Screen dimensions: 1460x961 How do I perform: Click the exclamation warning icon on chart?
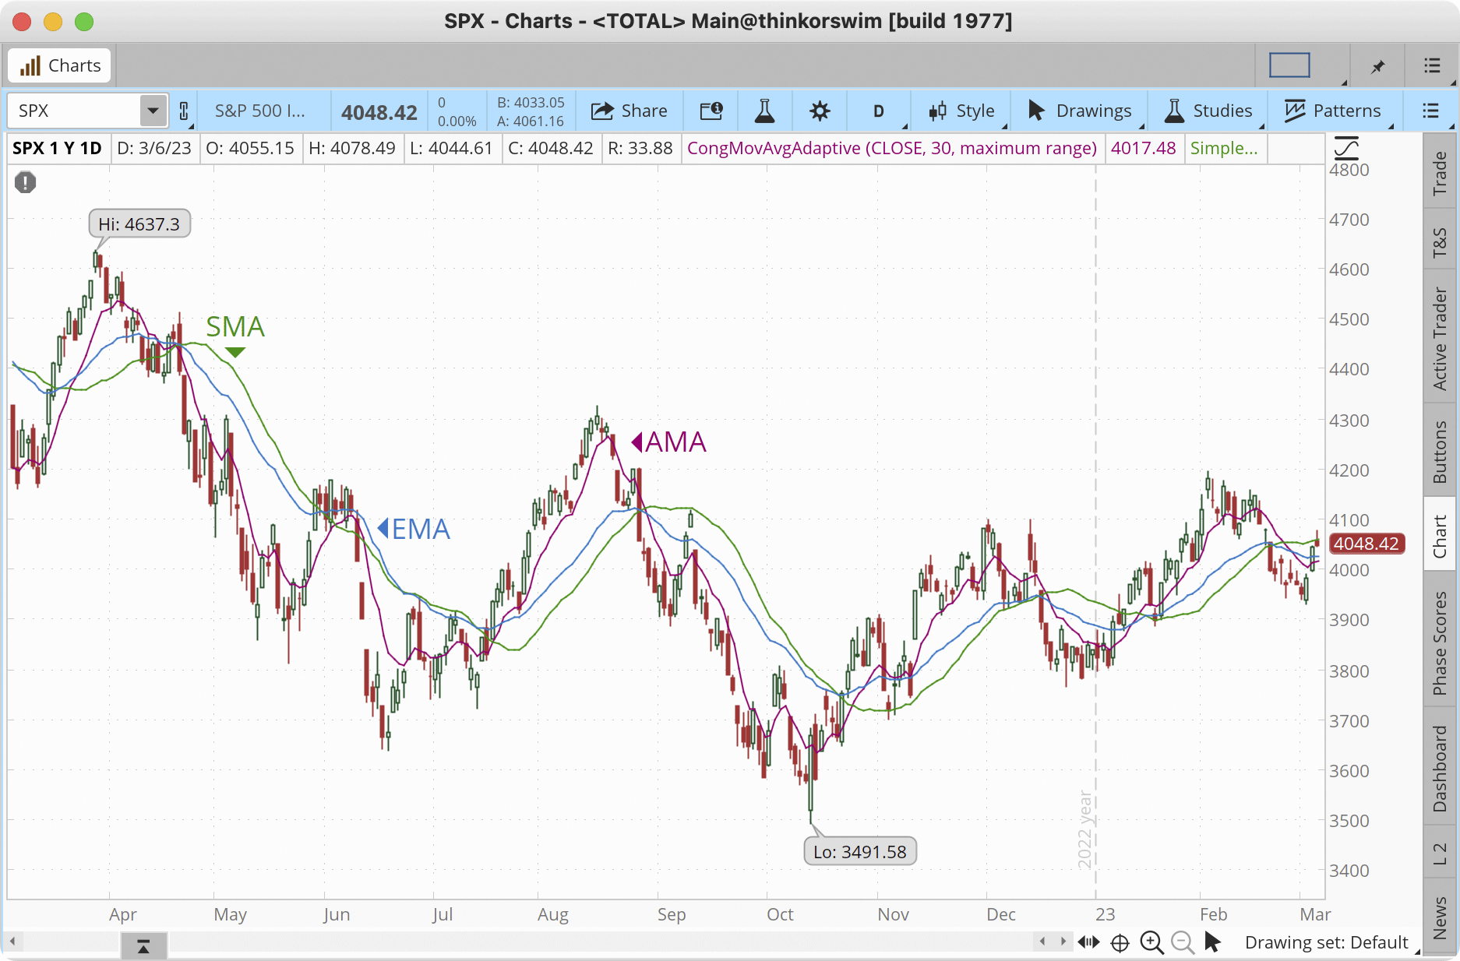pos(25,182)
